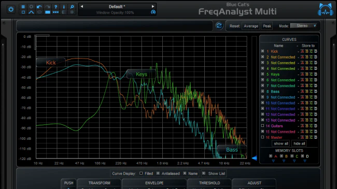Click the 'show all' curves button
Viewport: 337px width, 189px height.
280,143
